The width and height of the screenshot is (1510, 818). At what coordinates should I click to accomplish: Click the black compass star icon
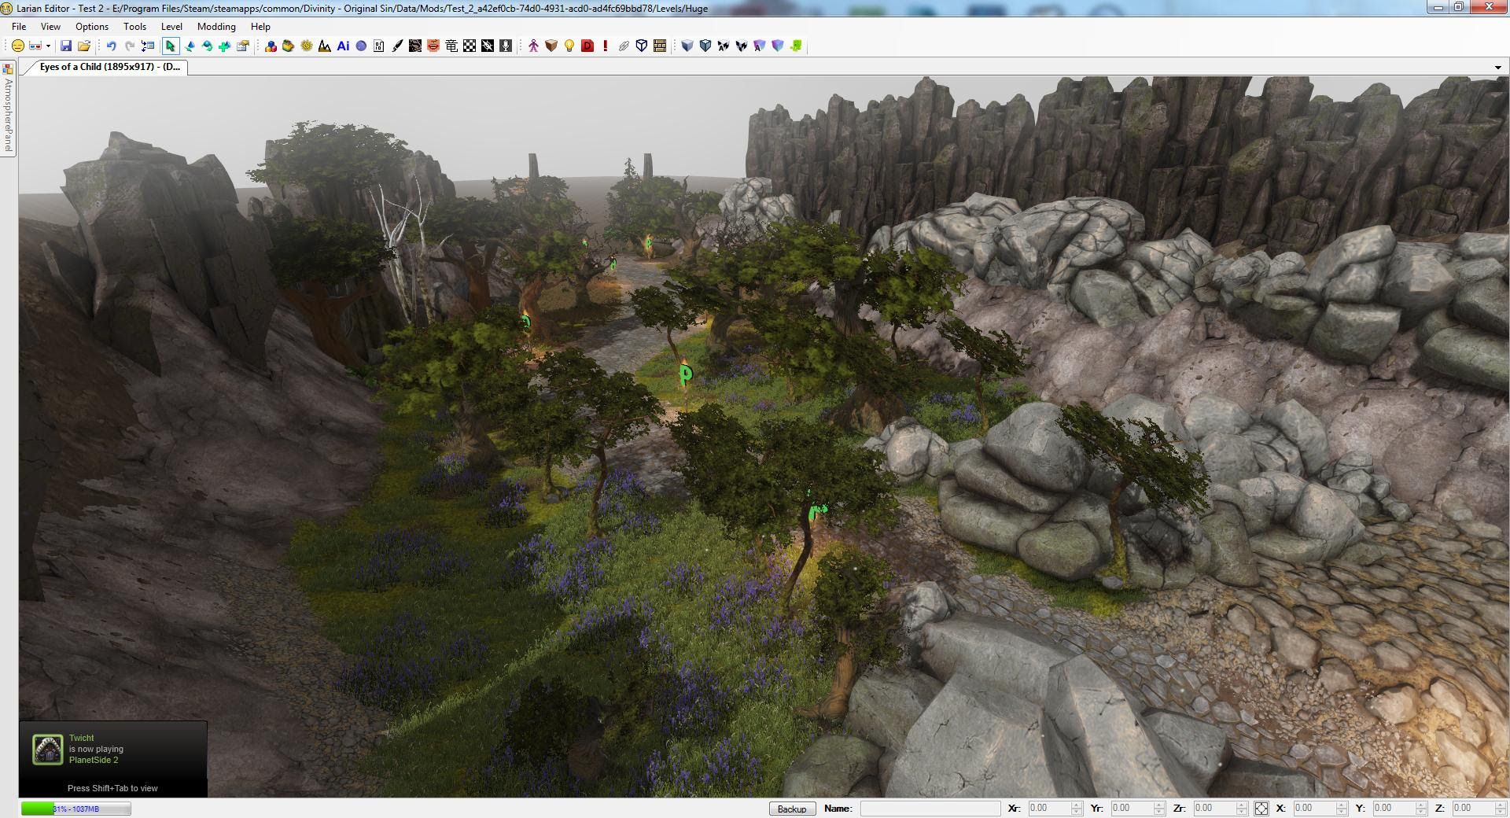[x=488, y=46]
